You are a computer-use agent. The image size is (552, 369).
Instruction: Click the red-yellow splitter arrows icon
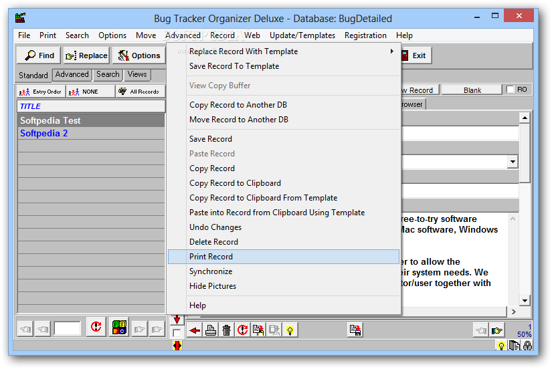coord(177,346)
